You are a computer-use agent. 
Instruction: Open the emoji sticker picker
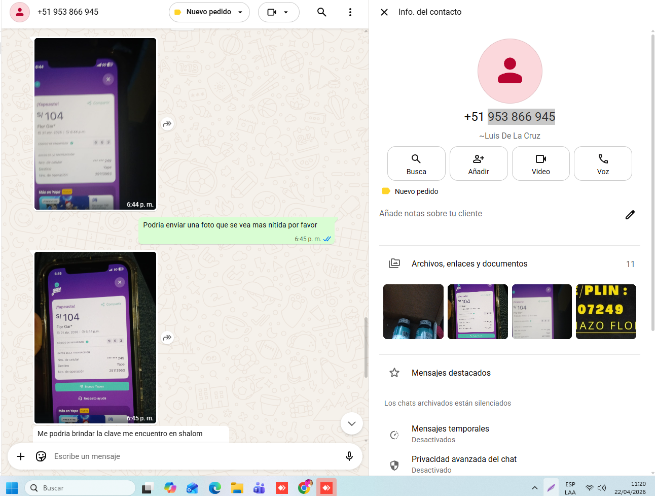[41, 456]
